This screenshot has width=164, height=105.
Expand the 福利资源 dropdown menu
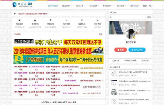point(121,6)
